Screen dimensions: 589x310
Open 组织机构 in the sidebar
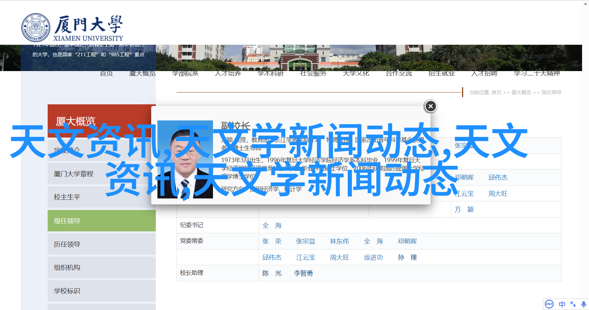pyautogui.click(x=102, y=268)
